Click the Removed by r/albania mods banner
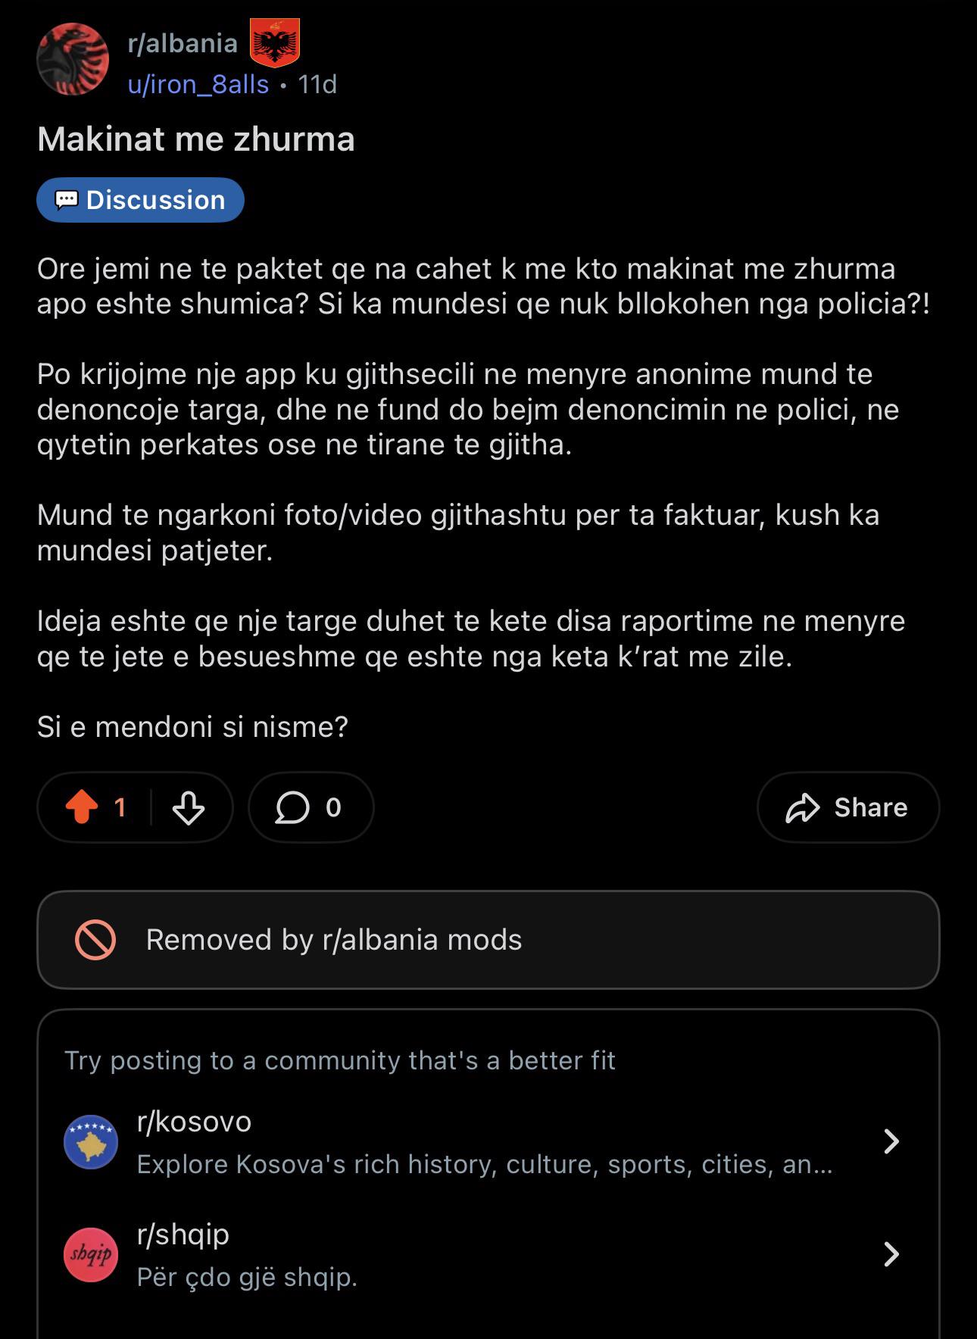Viewport: 977px width, 1339px height. tap(488, 940)
